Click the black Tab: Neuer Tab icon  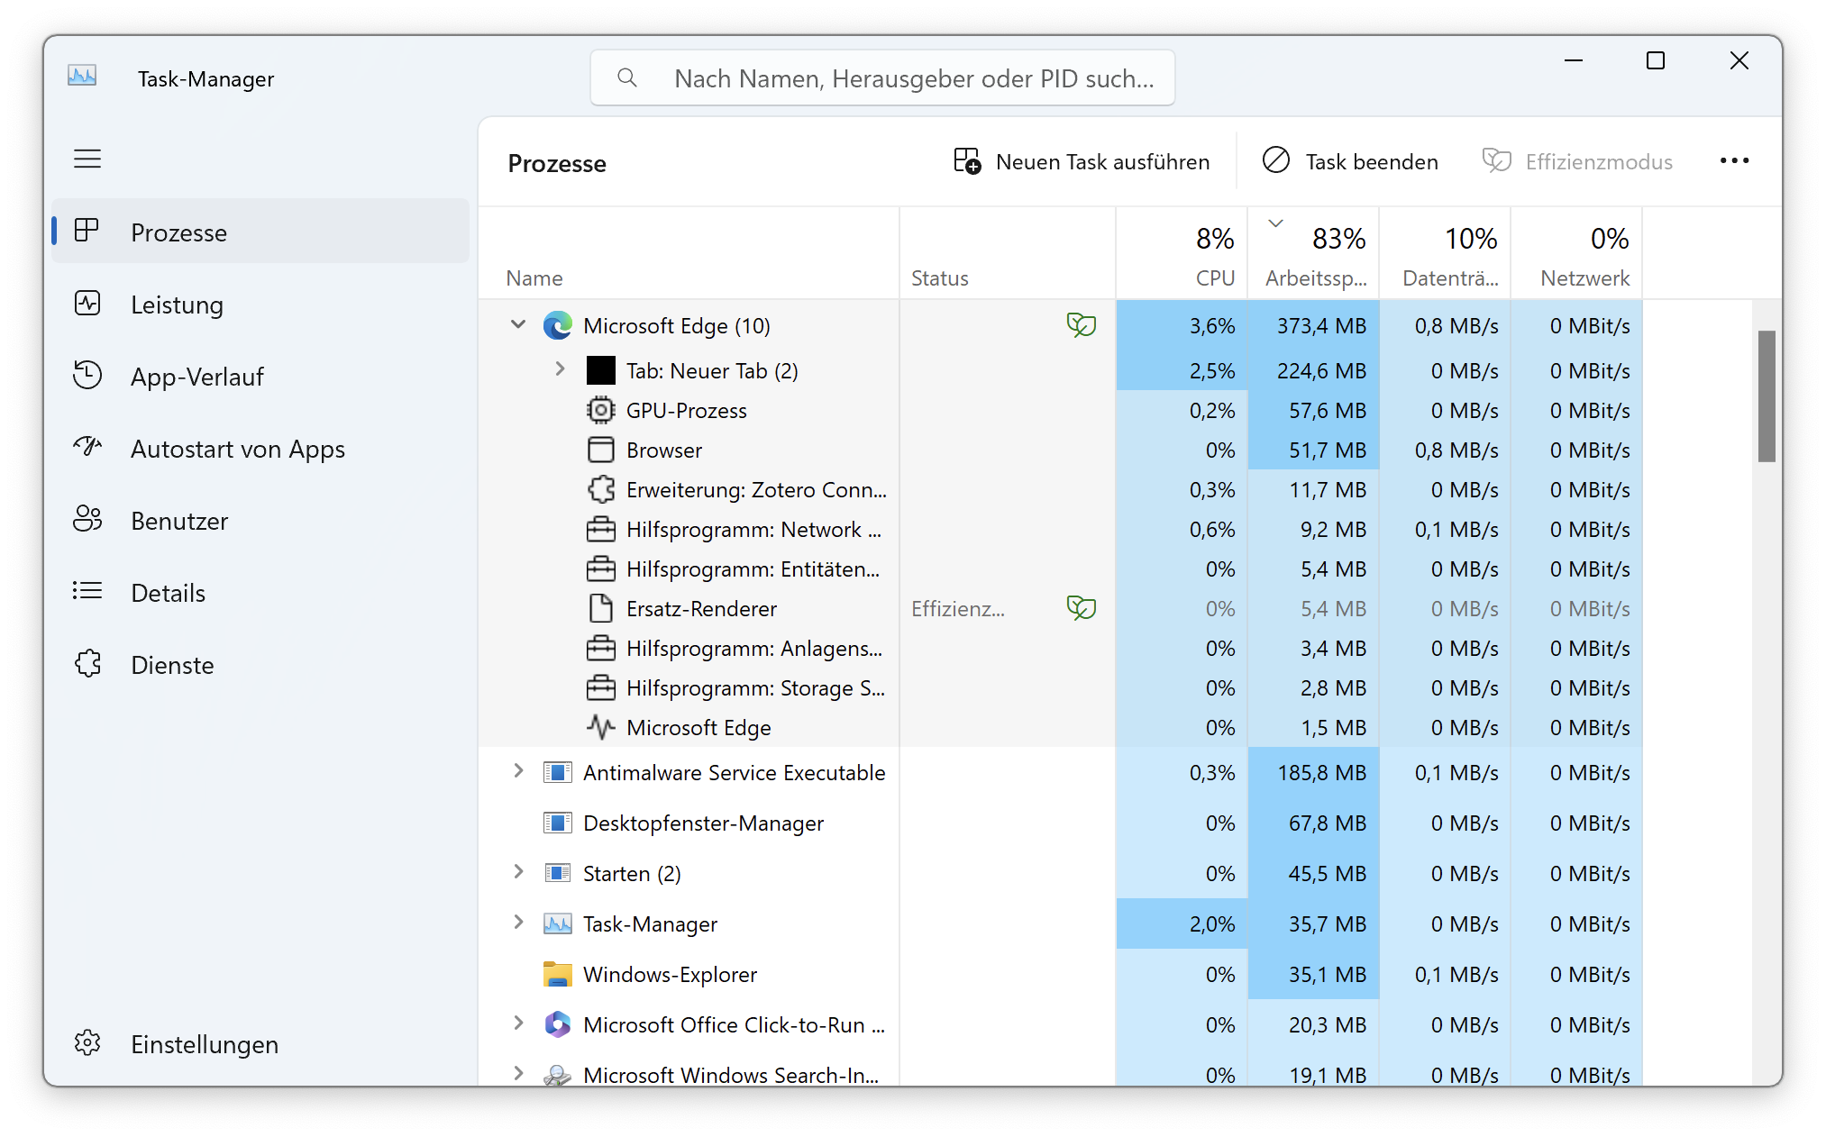pos(601,370)
